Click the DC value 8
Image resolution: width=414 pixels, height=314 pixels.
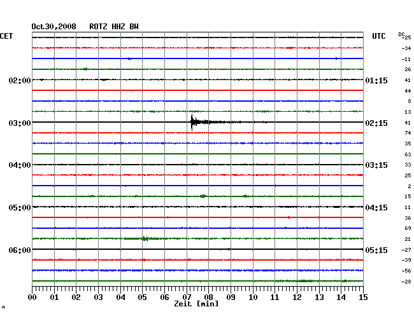[410, 101]
